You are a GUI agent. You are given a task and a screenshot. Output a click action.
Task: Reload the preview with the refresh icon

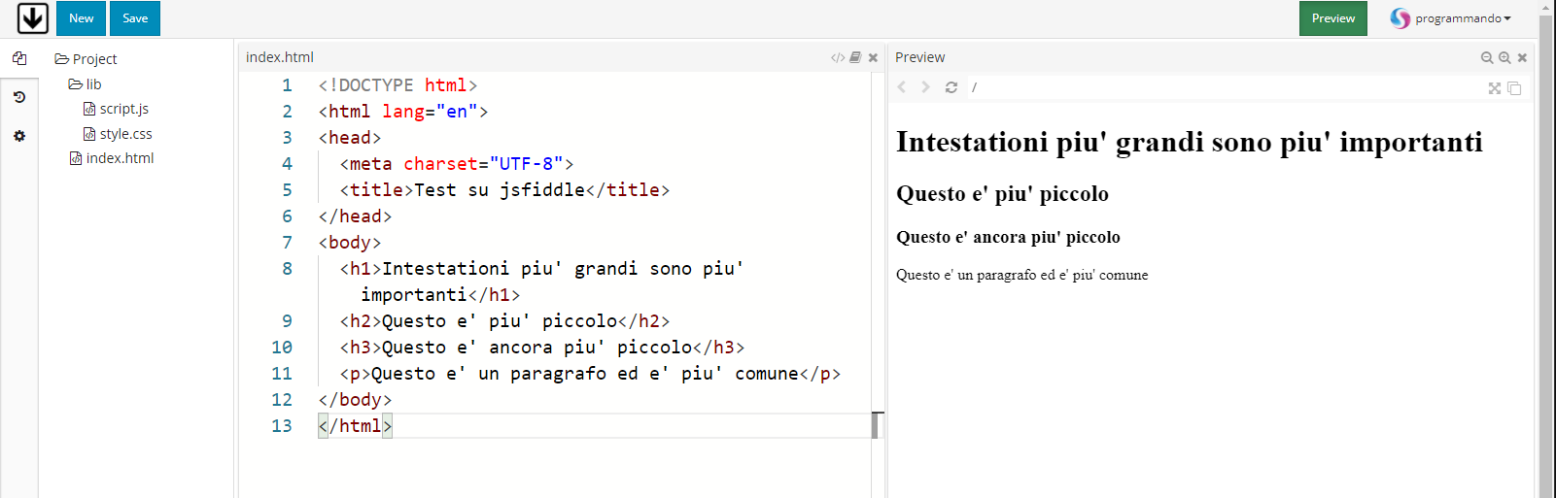tap(951, 87)
